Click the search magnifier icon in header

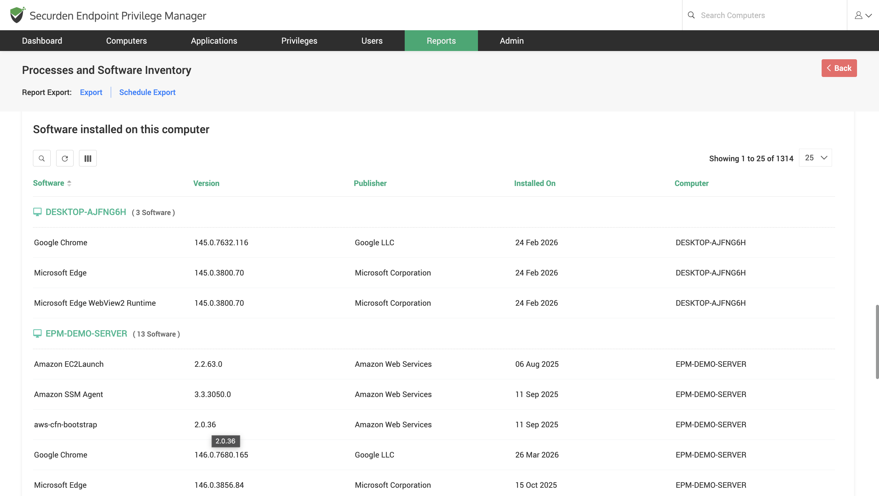tap(691, 15)
